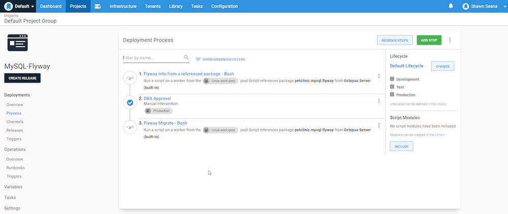Open Library link under Script Modules
The image size is (508, 214).
tap(439, 135)
